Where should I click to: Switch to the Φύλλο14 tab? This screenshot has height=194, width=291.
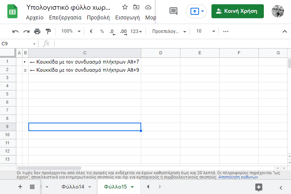coord(73,187)
